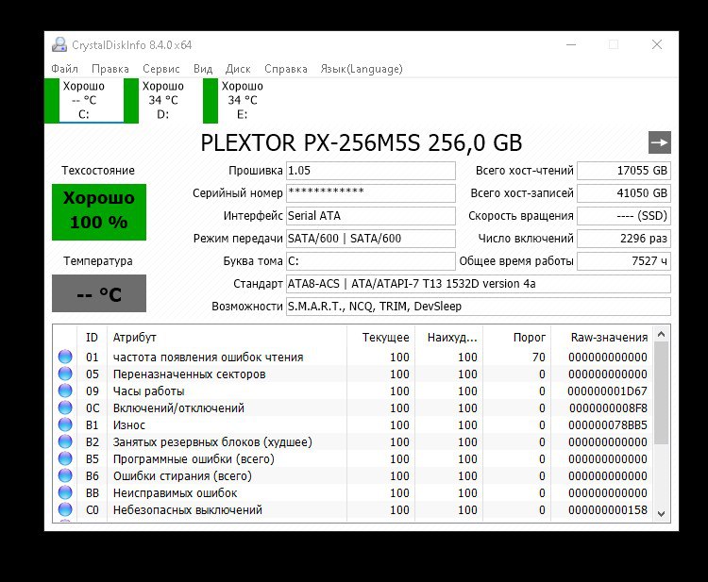Click the Стандарт field ATA8-ACS
The image size is (708, 582).
pyautogui.click(x=479, y=284)
